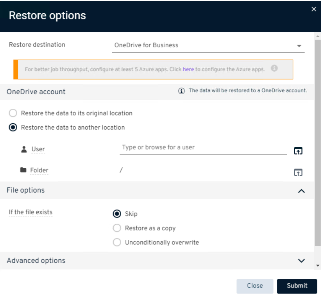Viewport: 324px width, 295px height.
Task: Click the browse icon for Folder
Action: coord(298,172)
